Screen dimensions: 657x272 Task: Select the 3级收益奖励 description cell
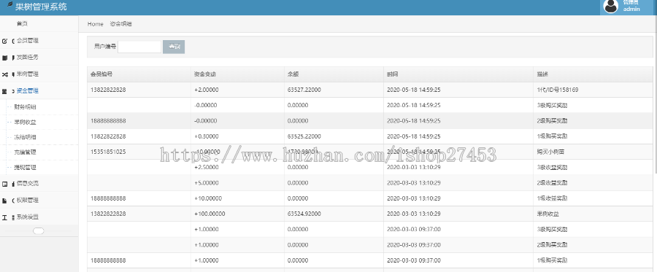tap(553, 168)
